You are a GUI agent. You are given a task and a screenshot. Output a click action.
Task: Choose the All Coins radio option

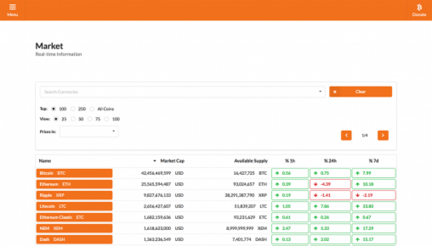(x=93, y=109)
